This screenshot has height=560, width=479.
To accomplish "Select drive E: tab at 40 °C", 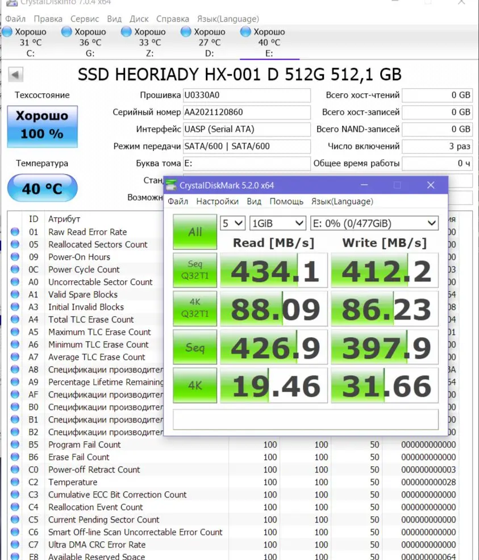I will [x=269, y=43].
